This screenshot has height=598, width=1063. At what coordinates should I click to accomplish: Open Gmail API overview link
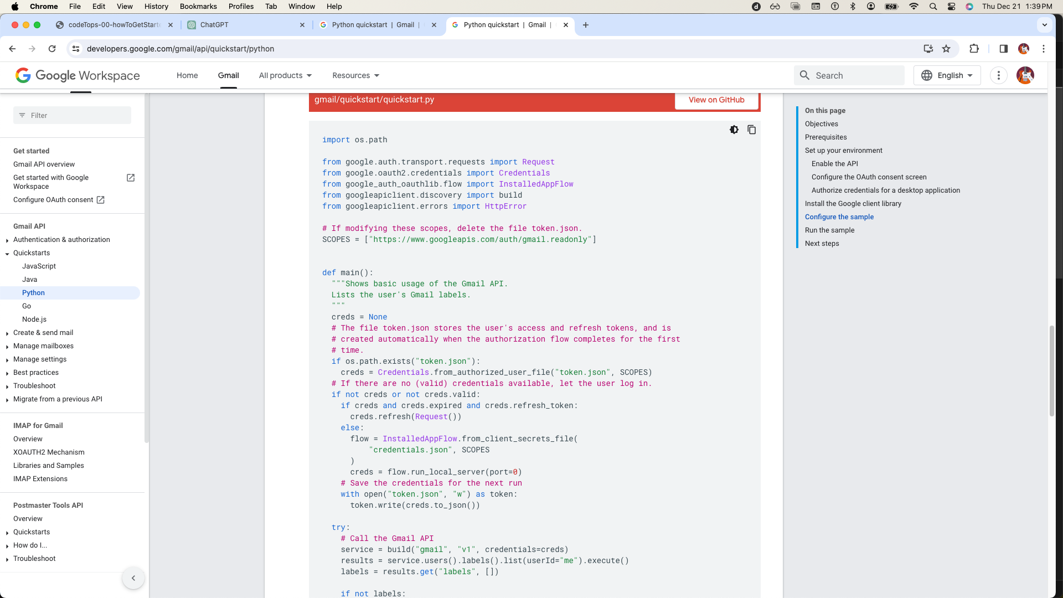[x=44, y=164]
